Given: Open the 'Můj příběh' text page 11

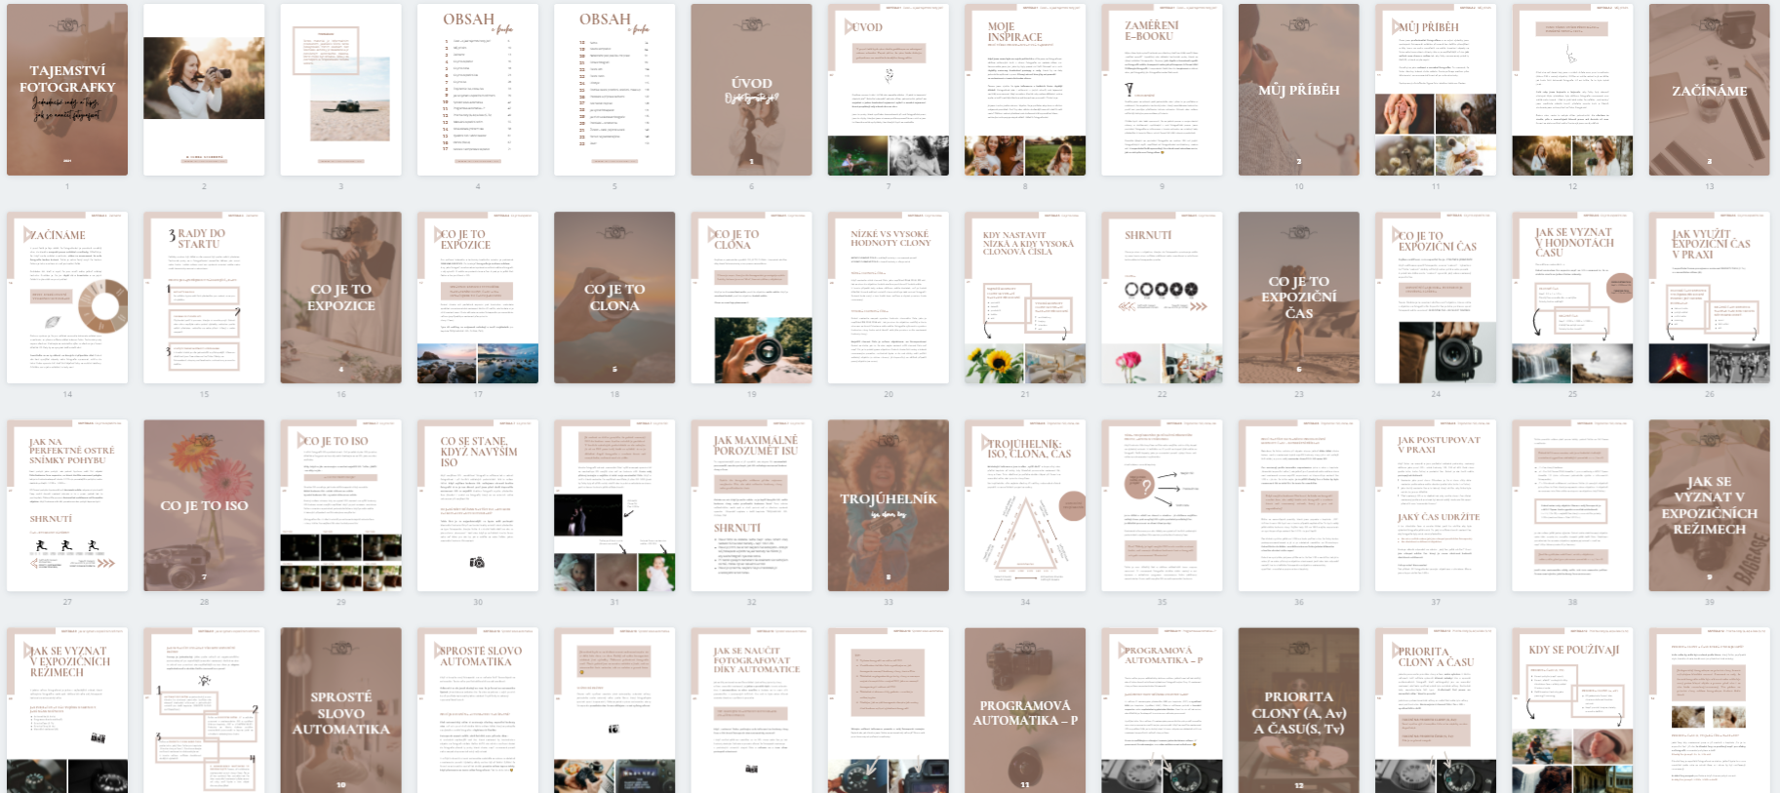Looking at the screenshot, I should point(1436,90).
